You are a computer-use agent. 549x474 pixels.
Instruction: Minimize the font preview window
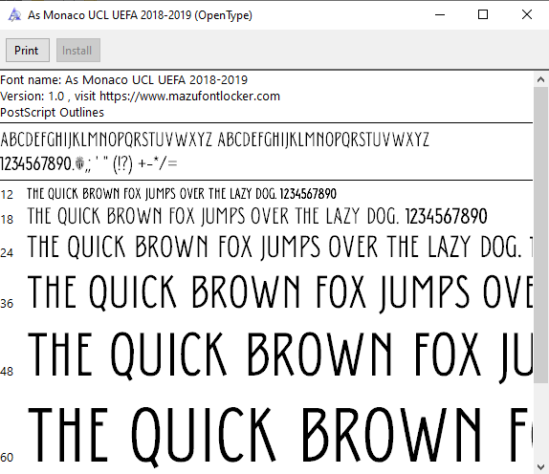click(440, 14)
